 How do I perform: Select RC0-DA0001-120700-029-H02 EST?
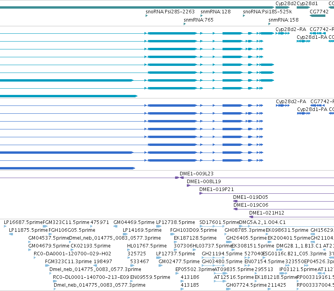[72, 253]
